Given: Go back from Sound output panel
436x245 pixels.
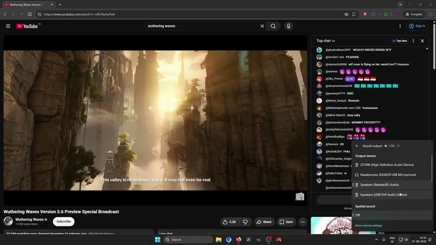Looking at the screenshot, I should click(357, 146).
